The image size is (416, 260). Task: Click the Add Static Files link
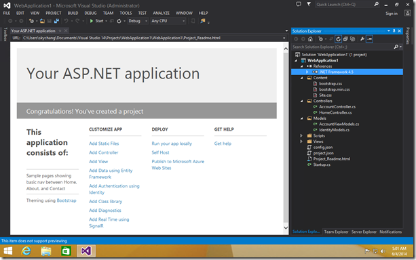pyautogui.click(x=104, y=144)
